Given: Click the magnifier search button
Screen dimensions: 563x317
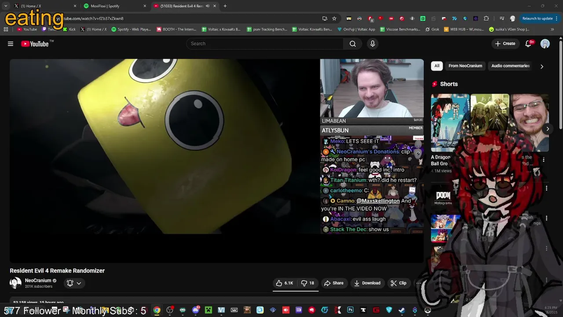Looking at the screenshot, I should click(x=353, y=44).
